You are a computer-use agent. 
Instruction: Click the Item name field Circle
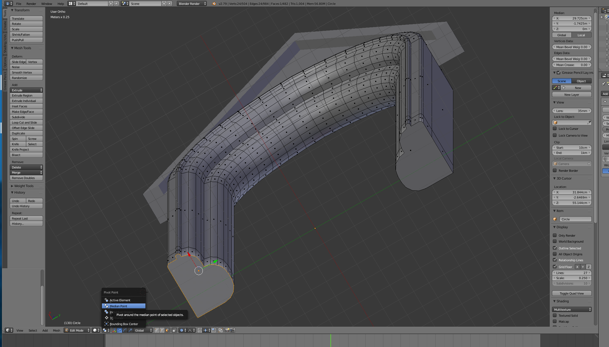tap(575, 219)
